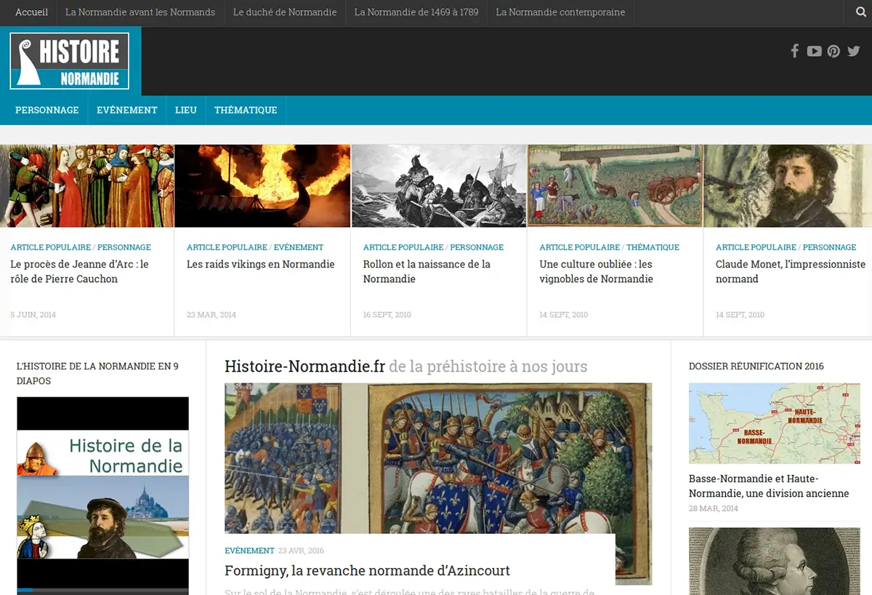Click ARTICLE POPULAIRE on Rollon card
Image resolution: width=872 pixels, height=595 pixels.
tap(403, 247)
